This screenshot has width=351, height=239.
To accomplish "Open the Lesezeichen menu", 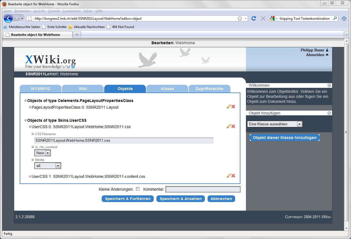I will pyautogui.click(x=72, y=11).
